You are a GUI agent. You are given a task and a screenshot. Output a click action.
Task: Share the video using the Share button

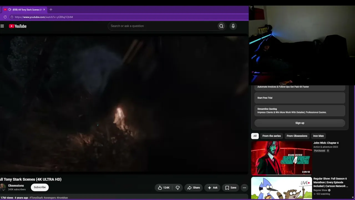(194, 188)
